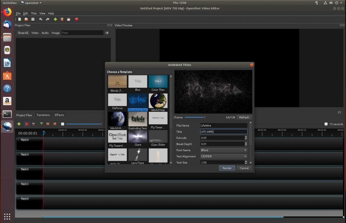Open the openshot app menu in top bar
This screenshot has height=223, width=346.
tap(31, 3)
